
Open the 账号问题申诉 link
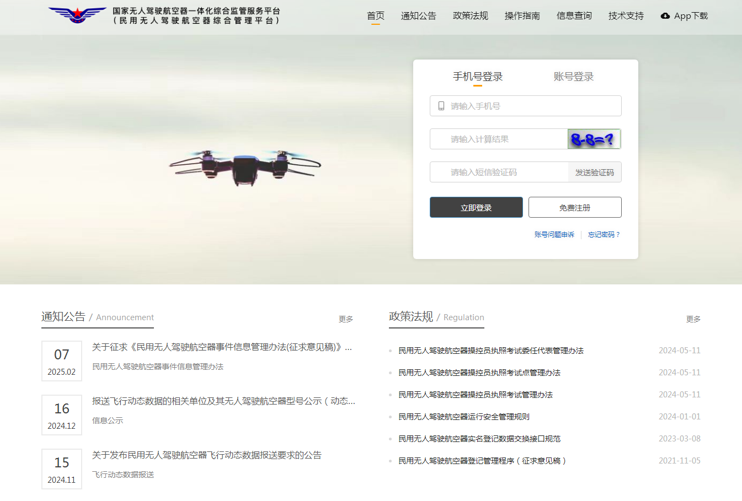click(x=554, y=235)
